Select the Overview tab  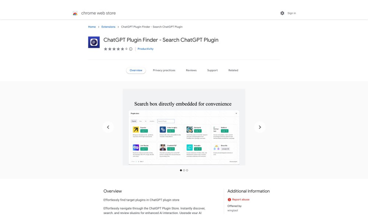136,70
